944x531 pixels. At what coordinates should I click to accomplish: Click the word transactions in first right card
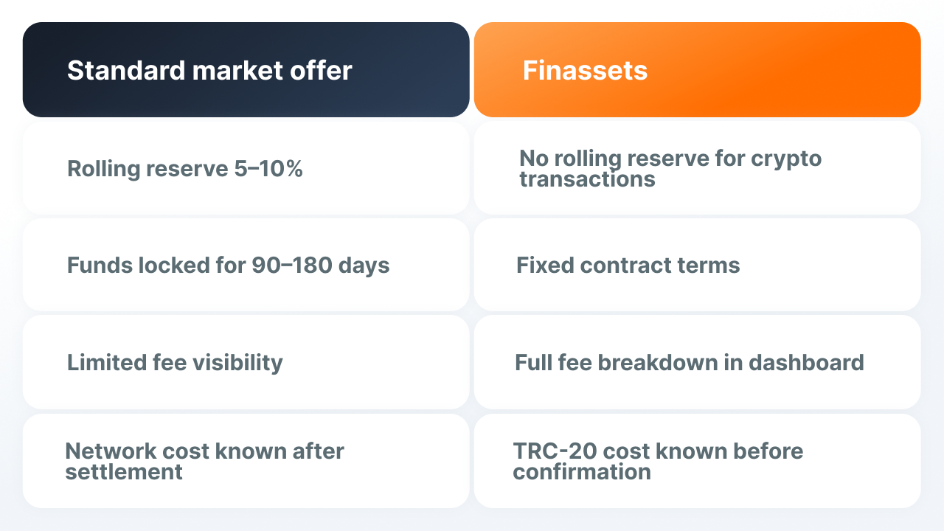[x=587, y=179]
